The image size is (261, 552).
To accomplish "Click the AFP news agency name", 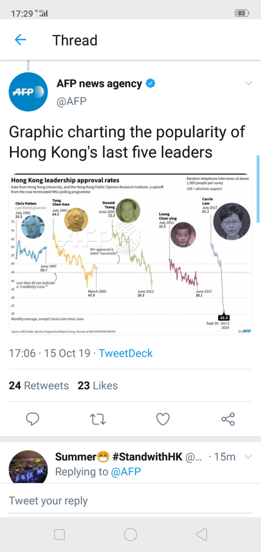I will pyautogui.click(x=99, y=84).
